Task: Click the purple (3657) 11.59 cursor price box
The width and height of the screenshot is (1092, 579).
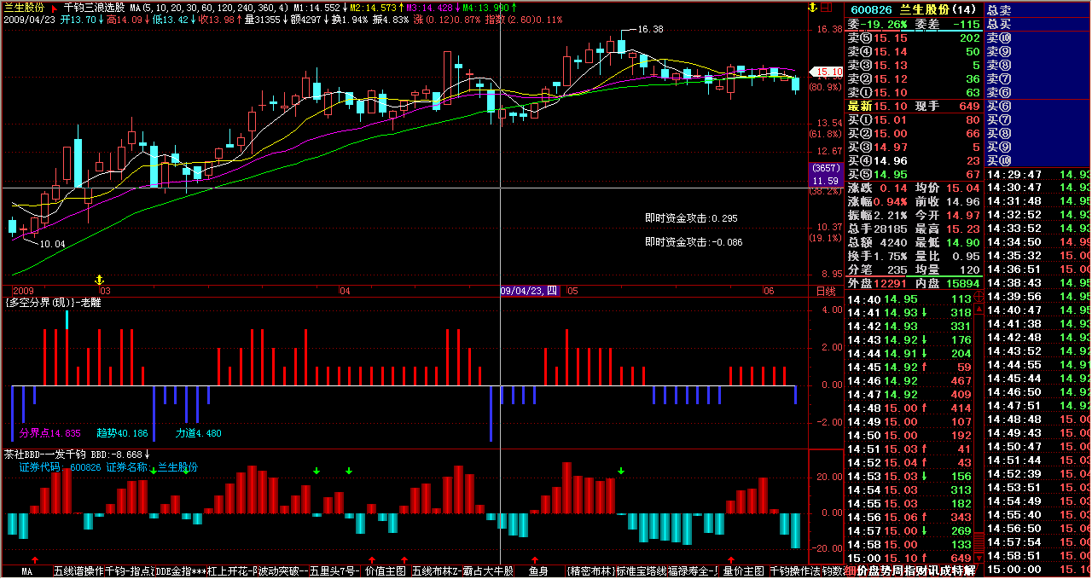Action: (826, 176)
